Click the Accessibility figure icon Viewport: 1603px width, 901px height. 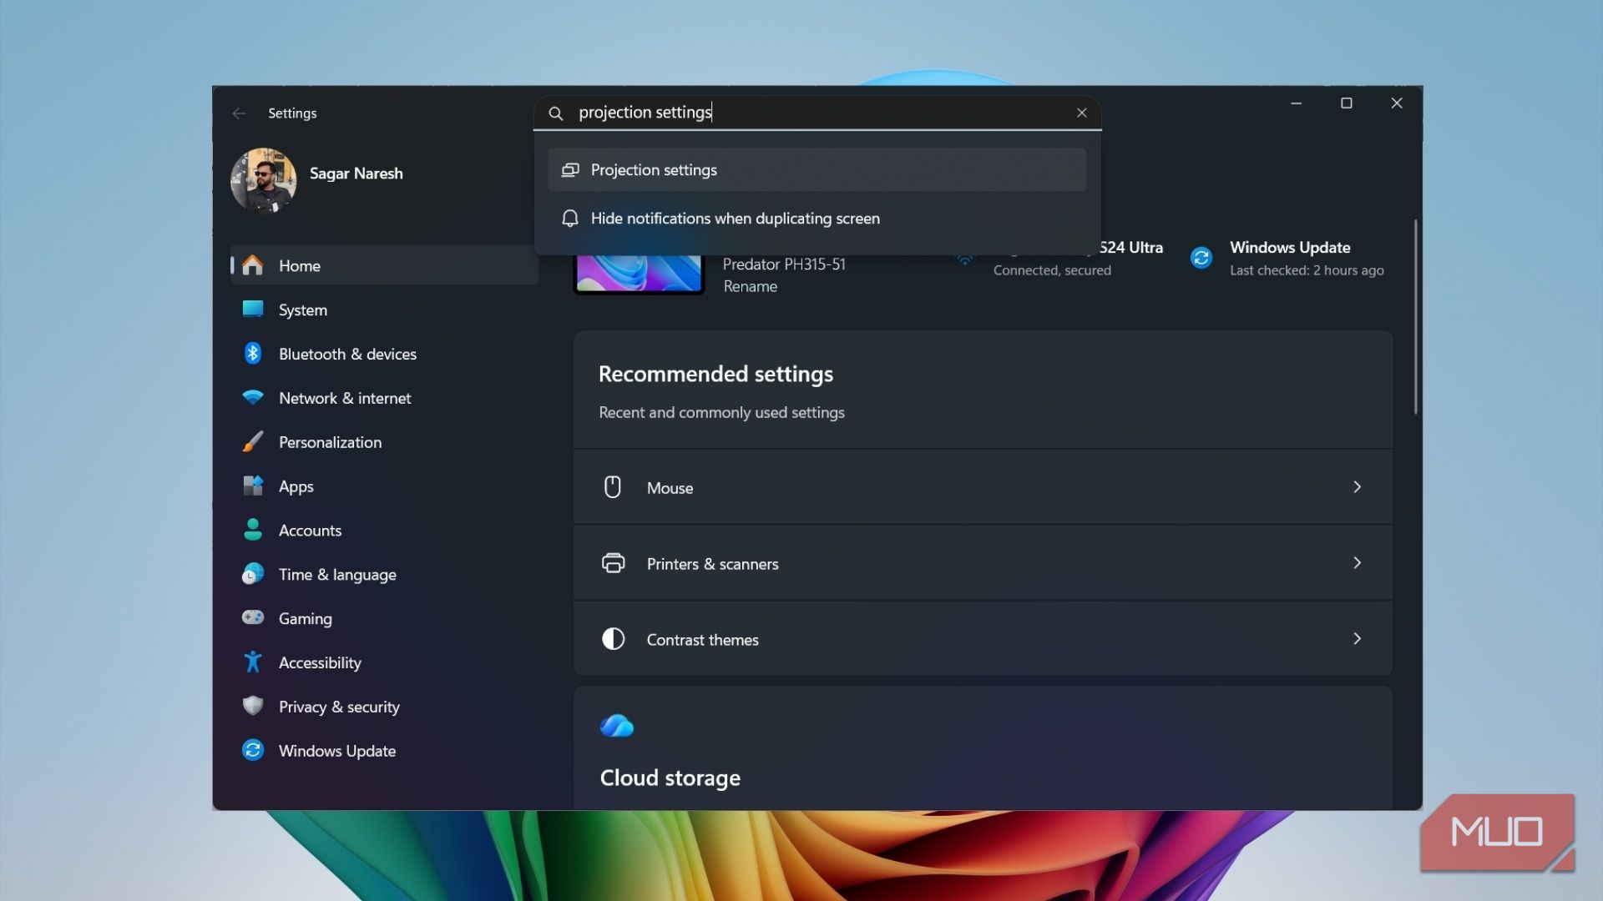click(253, 662)
